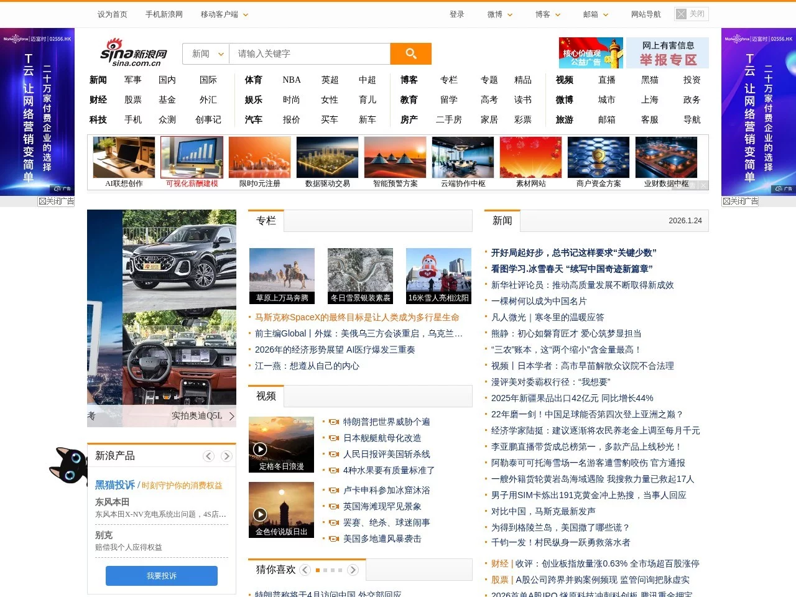Click the previous arrow in 新浪产品 panel

click(x=209, y=456)
